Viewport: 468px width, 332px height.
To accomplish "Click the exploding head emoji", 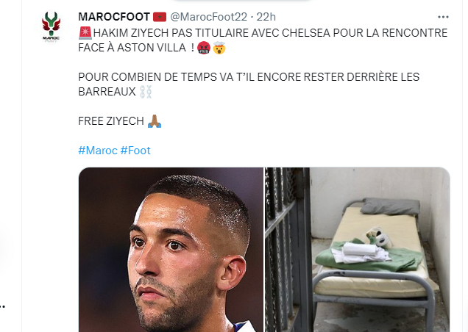I will [219, 48].
